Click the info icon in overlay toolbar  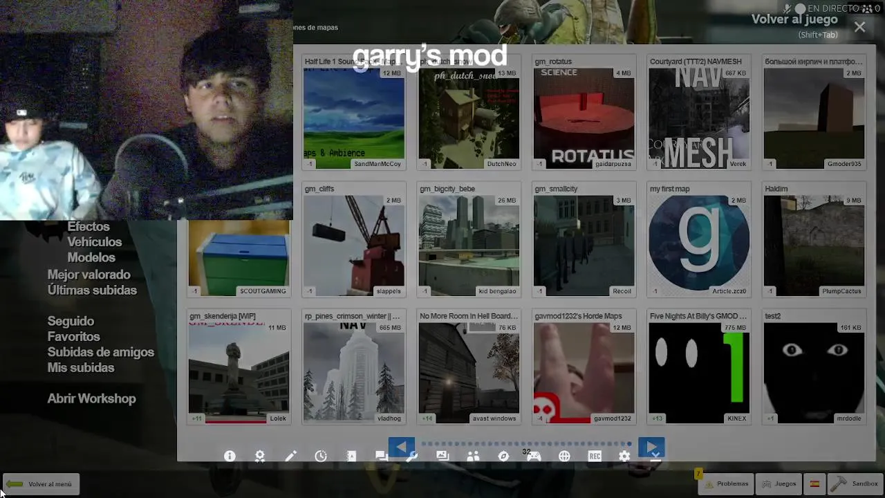point(230,456)
